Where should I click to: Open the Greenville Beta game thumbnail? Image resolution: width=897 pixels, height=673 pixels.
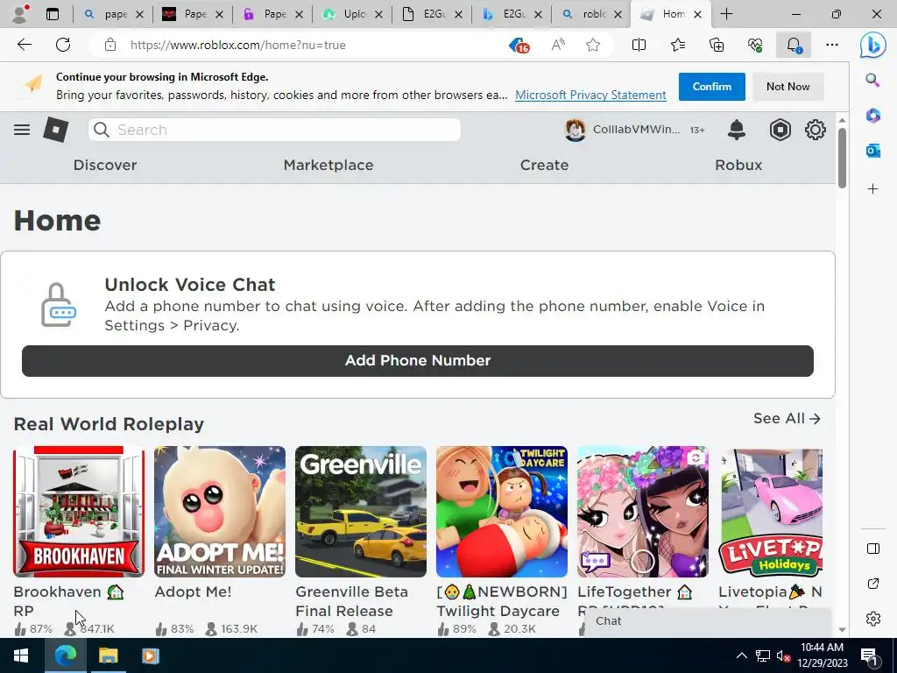click(x=361, y=512)
